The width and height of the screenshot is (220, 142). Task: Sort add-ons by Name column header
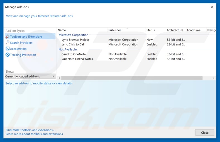pyautogui.click(x=62, y=30)
